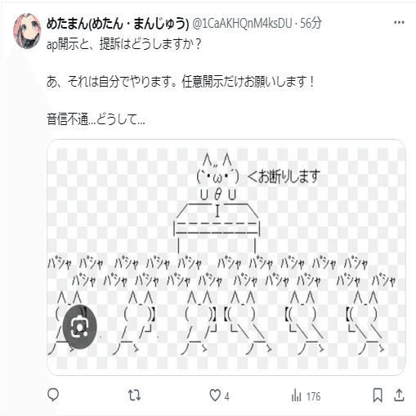The width and height of the screenshot is (416, 416).
Task: View analytics via the bar chart icon
Action: pos(296,396)
